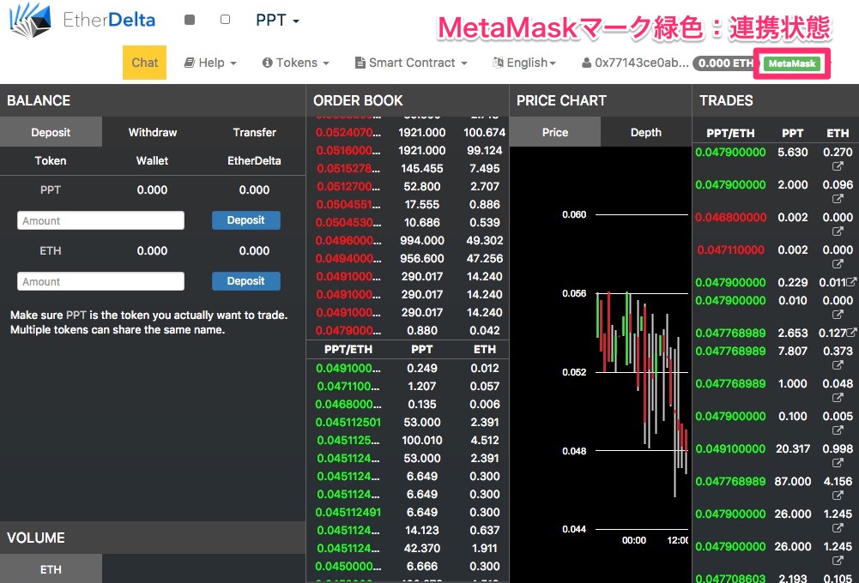Select buy order with 14.123 PPT
The image size is (859, 583).
coord(408,531)
